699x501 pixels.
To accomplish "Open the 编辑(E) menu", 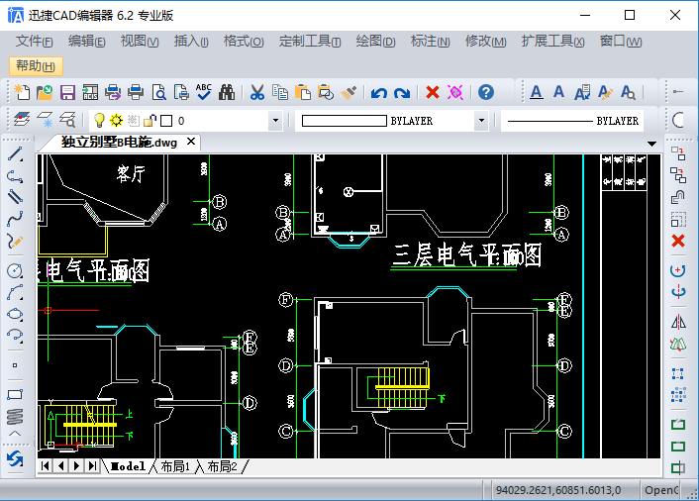I will pyautogui.click(x=87, y=42).
